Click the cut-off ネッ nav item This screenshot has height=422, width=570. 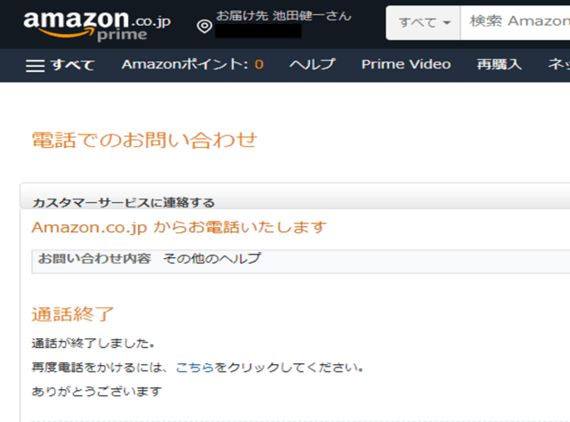[558, 64]
